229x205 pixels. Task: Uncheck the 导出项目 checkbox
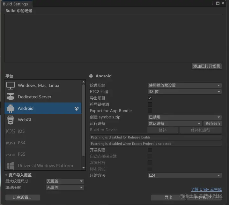150,98
